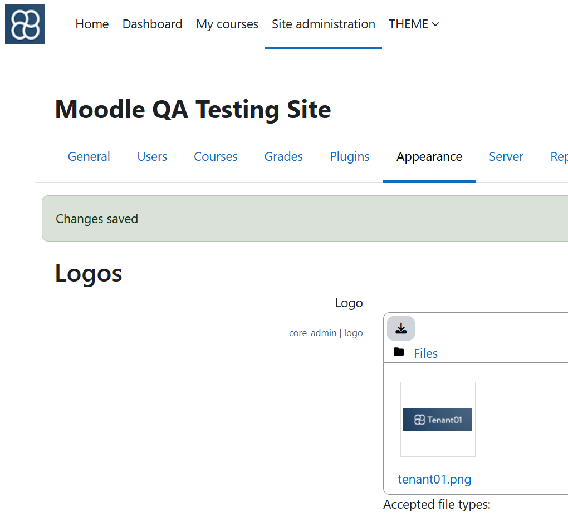Click the Files breadcrumb link
This screenshot has height=522, width=568.
[x=425, y=354]
